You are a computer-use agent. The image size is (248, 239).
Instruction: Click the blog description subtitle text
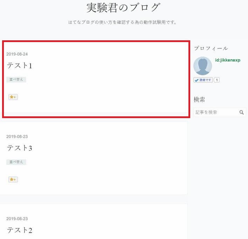tap(123, 22)
